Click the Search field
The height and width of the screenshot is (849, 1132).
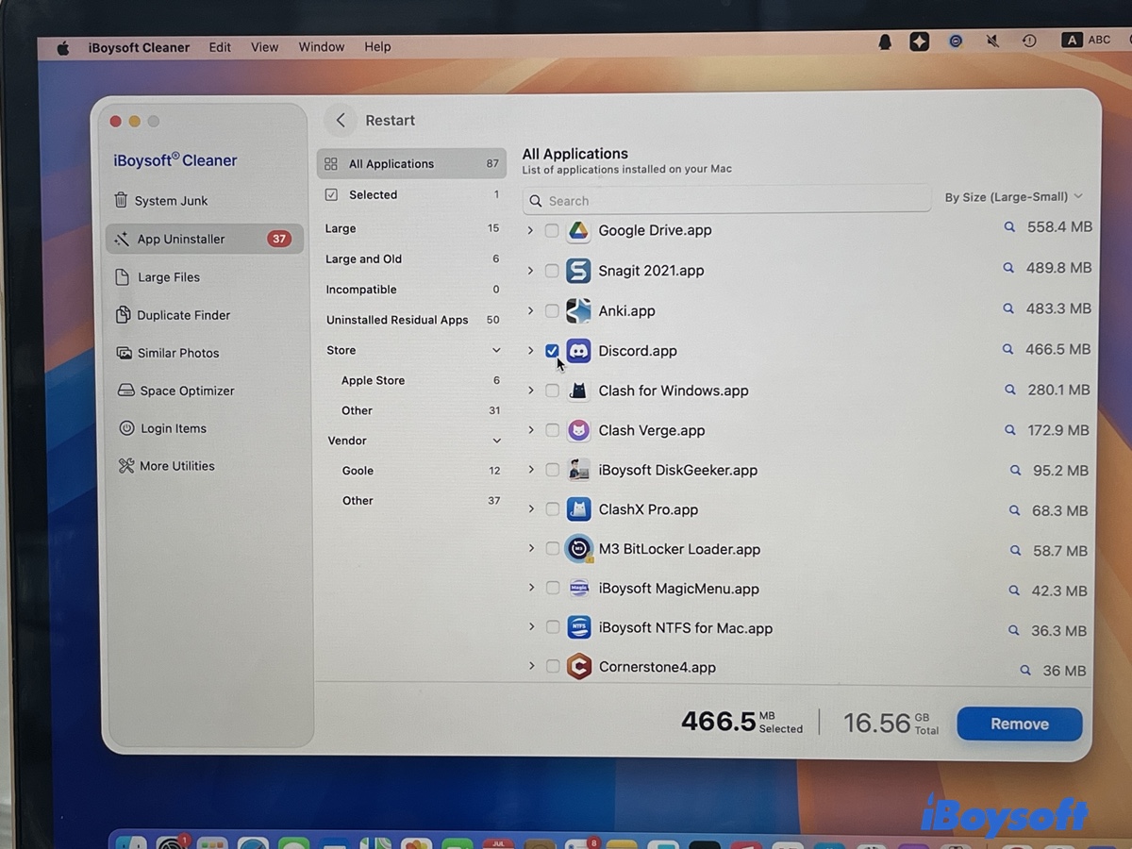726,201
